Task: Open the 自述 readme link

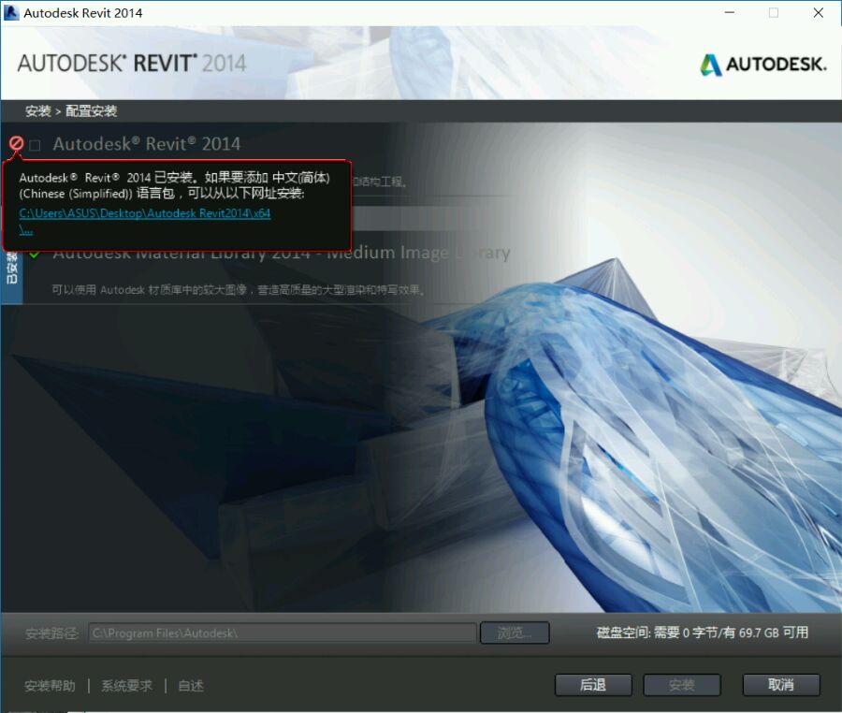Action: point(191,686)
